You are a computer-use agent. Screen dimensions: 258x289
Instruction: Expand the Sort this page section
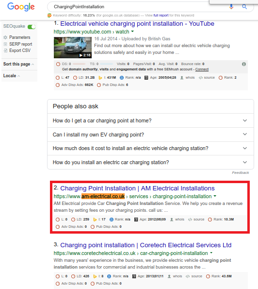point(18,64)
